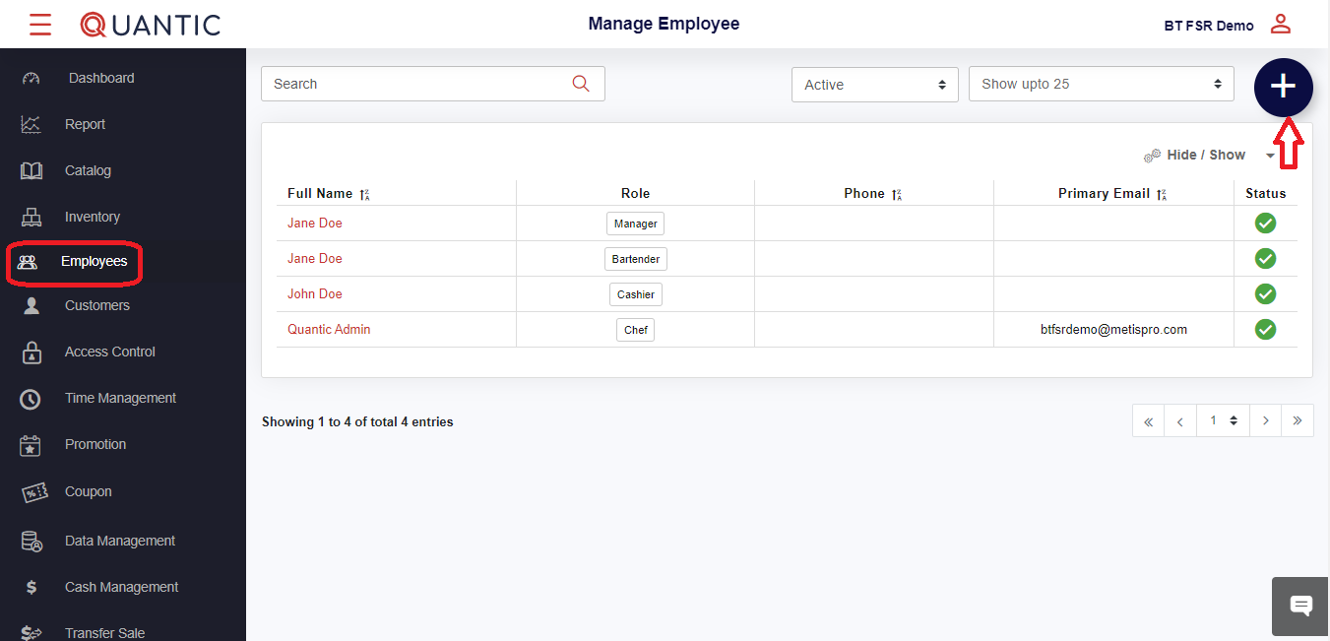The width and height of the screenshot is (1330, 641).
Task: Open employee Quantic Admin's record
Action: click(x=329, y=329)
